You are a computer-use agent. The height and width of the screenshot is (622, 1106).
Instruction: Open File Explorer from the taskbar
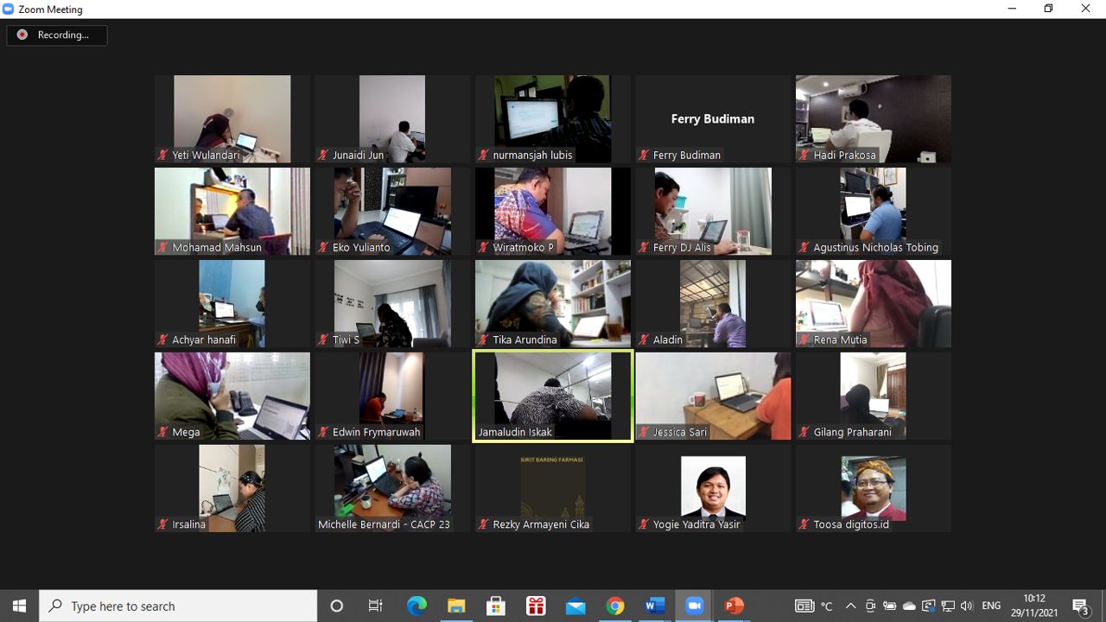[456, 606]
